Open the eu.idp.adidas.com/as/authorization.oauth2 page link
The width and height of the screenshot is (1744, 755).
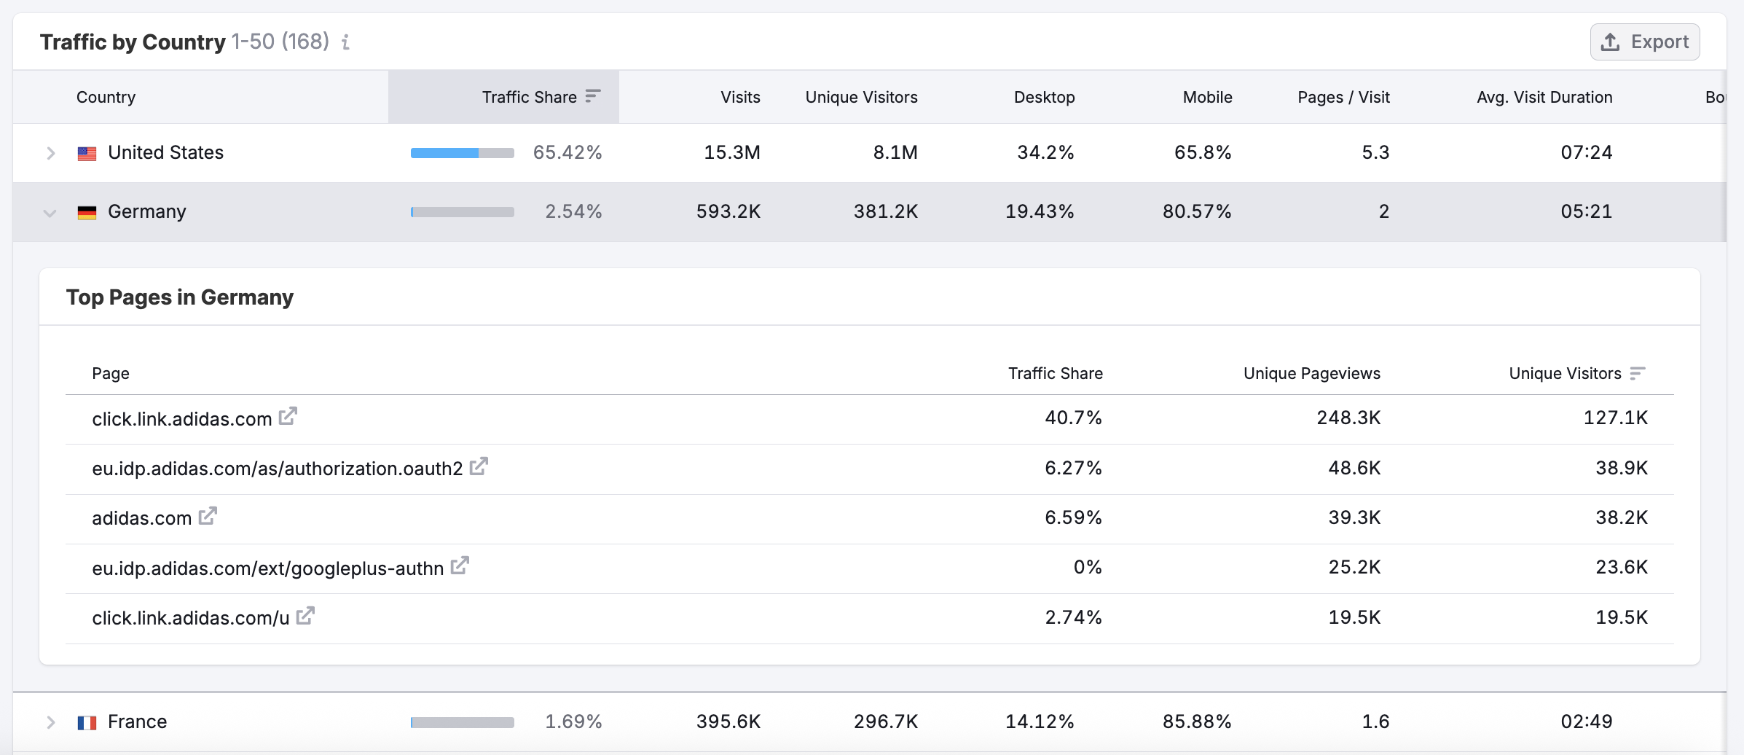coord(277,469)
